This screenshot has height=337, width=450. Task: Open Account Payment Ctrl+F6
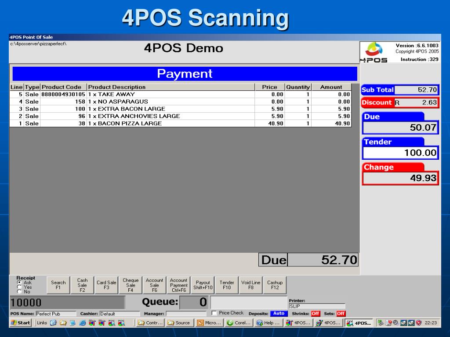click(x=178, y=285)
